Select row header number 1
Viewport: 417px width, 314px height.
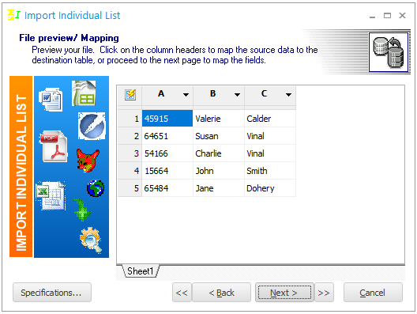pos(130,119)
